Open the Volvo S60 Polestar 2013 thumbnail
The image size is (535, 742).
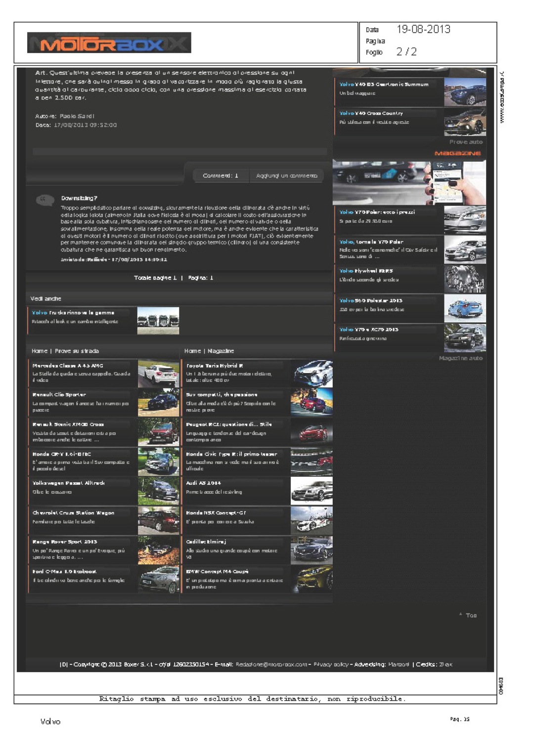(x=464, y=308)
